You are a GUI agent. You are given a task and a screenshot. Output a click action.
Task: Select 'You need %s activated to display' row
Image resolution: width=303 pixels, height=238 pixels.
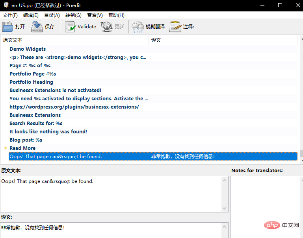pos(153,99)
